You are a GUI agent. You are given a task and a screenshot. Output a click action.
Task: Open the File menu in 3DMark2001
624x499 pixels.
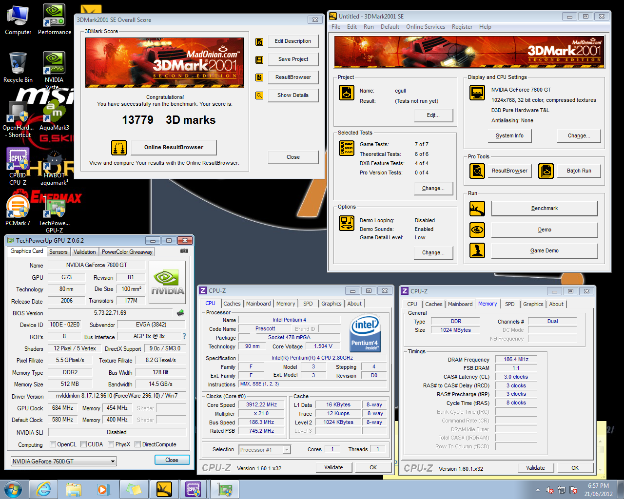coord(336,27)
